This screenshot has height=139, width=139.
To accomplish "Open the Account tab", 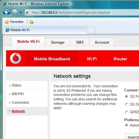I will tap(102, 42).
